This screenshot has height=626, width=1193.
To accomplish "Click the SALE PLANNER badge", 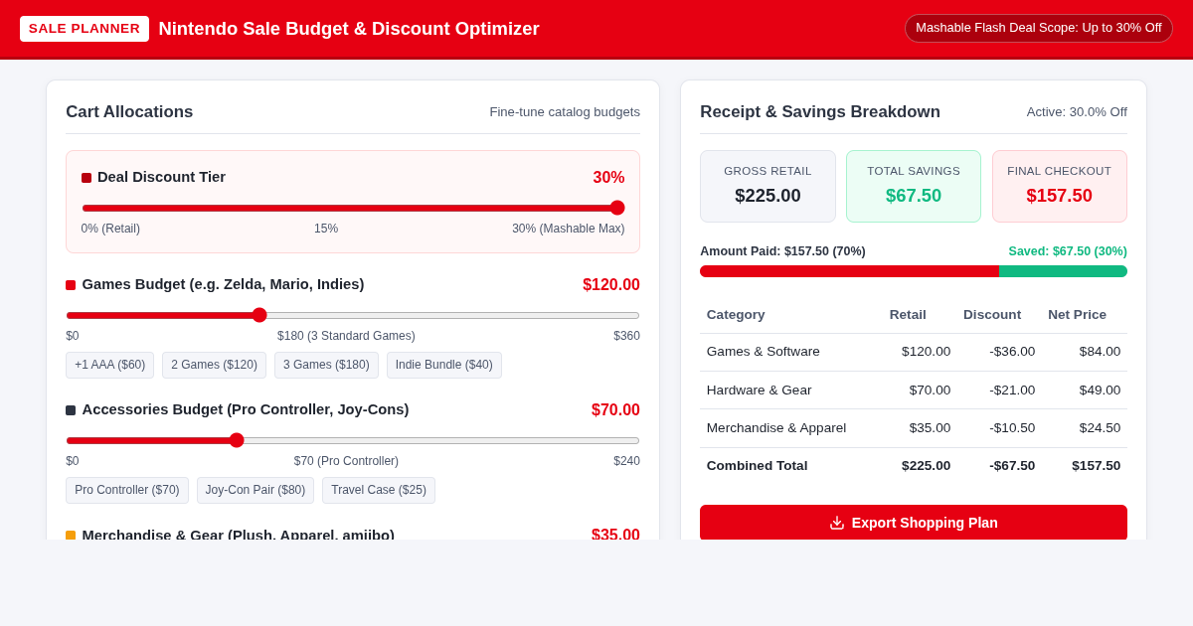I will tap(85, 29).
